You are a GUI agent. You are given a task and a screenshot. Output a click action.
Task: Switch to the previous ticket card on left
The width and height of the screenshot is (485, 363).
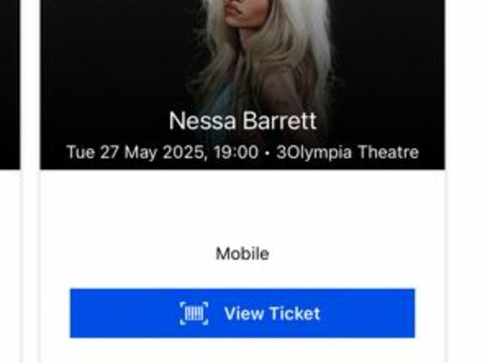(9, 85)
